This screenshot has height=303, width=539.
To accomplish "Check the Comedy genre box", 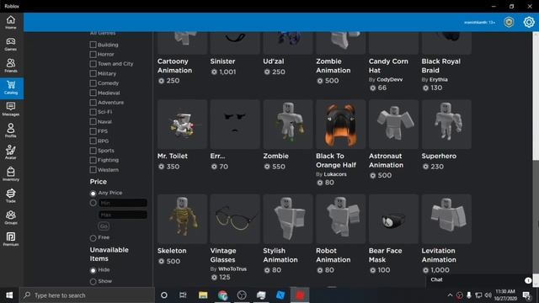I will [x=93, y=83].
